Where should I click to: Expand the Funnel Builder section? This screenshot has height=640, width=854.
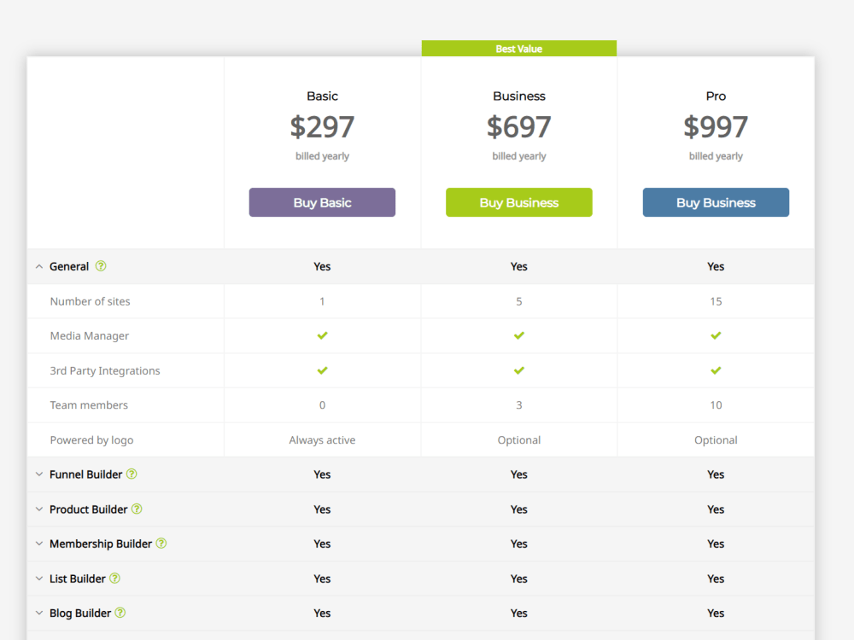click(39, 474)
